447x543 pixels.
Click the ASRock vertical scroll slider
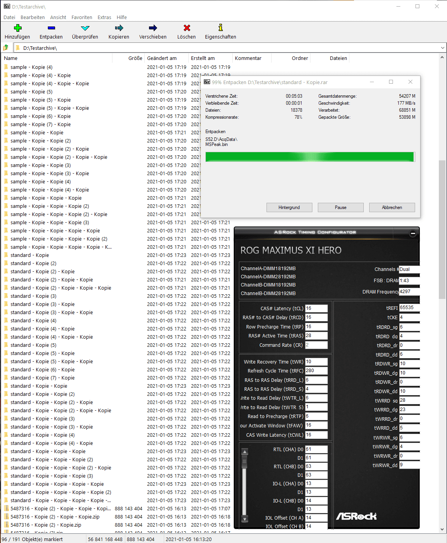[x=245, y=462]
